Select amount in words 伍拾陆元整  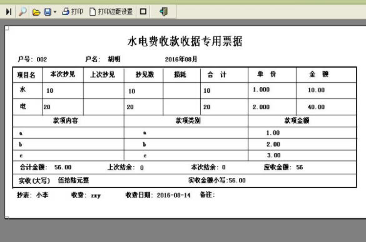[73, 180]
